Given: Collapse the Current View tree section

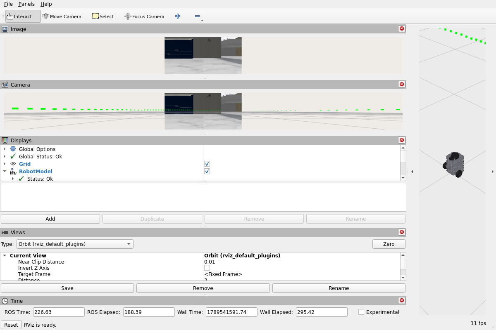Looking at the screenshot, I should click(5, 255).
